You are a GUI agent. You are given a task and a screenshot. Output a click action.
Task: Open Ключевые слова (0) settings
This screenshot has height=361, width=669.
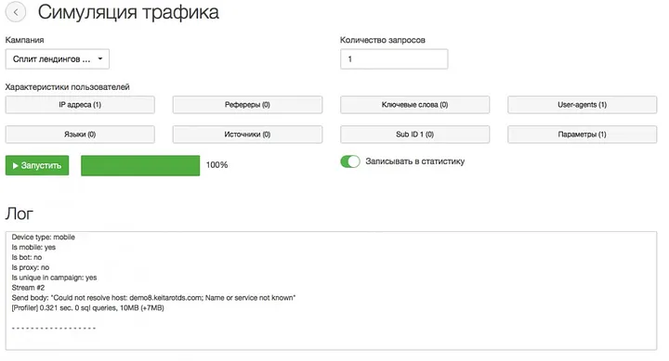(x=414, y=105)
